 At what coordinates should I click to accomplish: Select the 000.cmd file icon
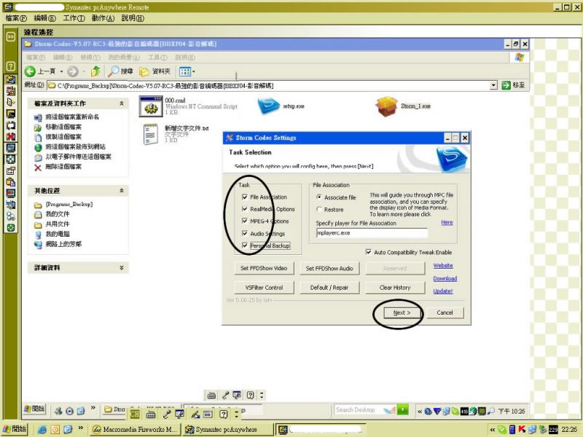[x=151, y=106]
